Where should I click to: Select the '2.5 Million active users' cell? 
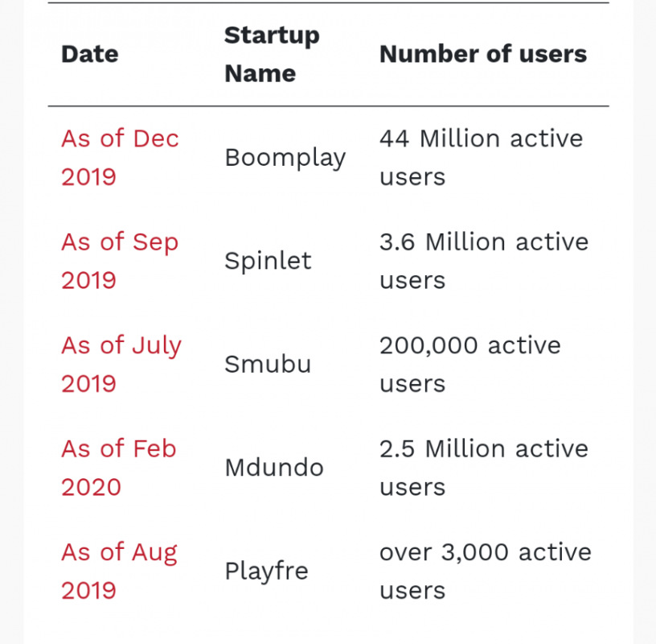click(x=483, y=468)
